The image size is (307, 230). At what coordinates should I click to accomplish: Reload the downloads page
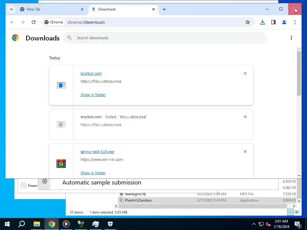click(34, 22)
